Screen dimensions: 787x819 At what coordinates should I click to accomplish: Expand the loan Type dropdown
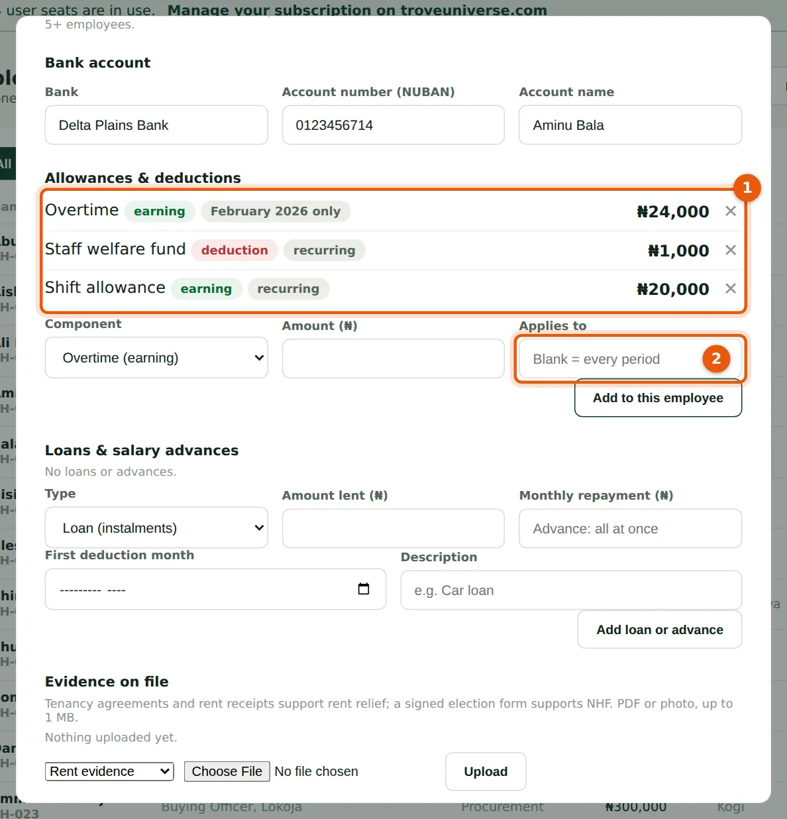pyautogui.click(x=156, y=528)
